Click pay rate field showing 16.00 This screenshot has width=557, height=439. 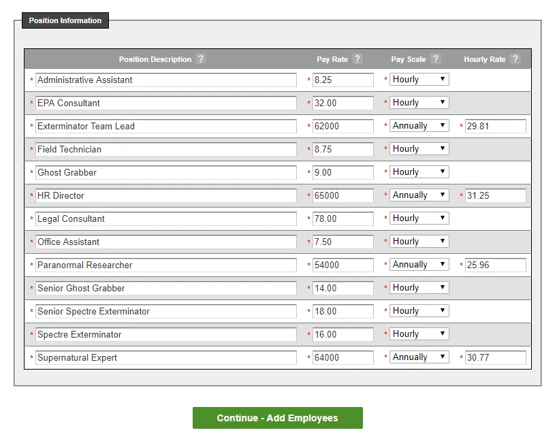tap(343, 335)
